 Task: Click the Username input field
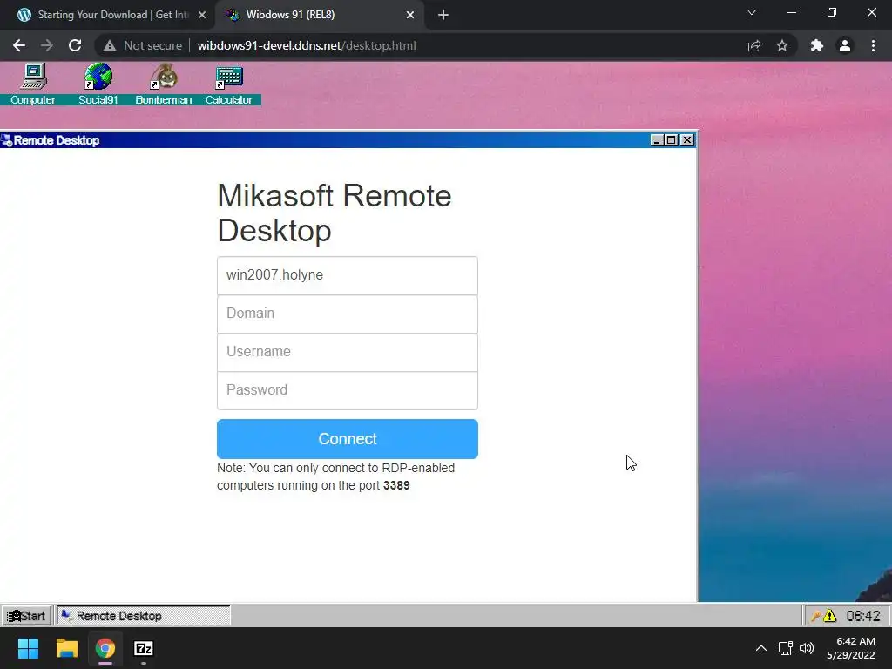[347, 352]
